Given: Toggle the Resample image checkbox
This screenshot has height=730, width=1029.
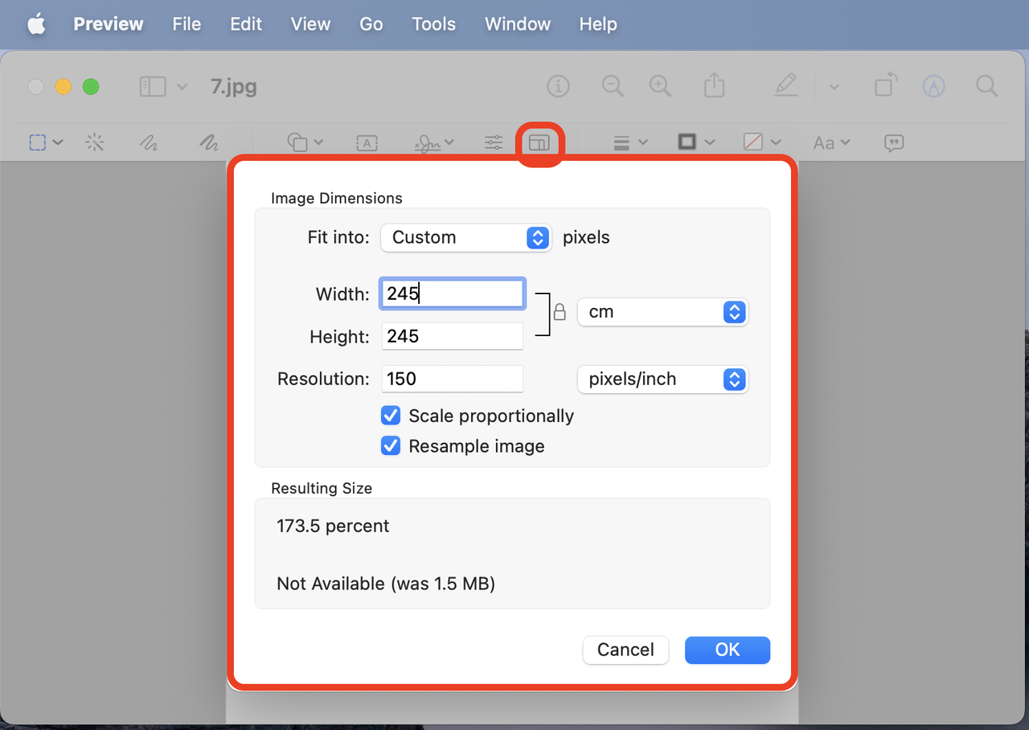Looking at the screenshot, I should (x=391, y=446).
